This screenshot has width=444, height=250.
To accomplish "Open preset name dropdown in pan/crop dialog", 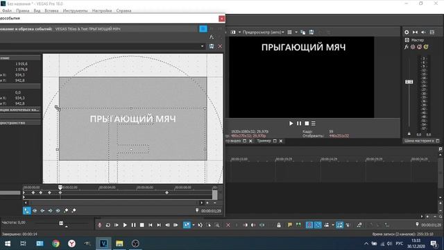I will [x=202, y=47].
